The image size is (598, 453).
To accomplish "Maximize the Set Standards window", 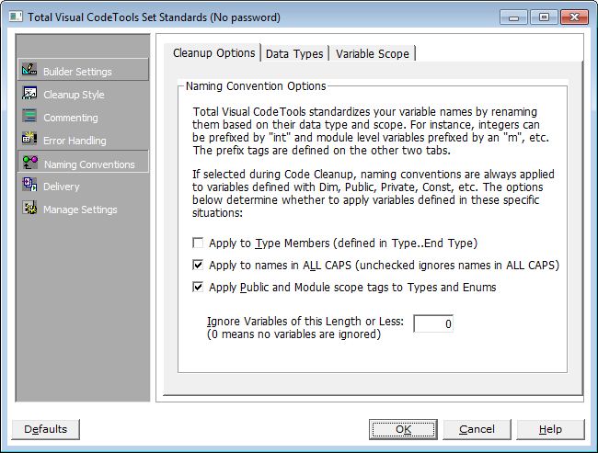I will pyautogui.click(x=544, y=17).
